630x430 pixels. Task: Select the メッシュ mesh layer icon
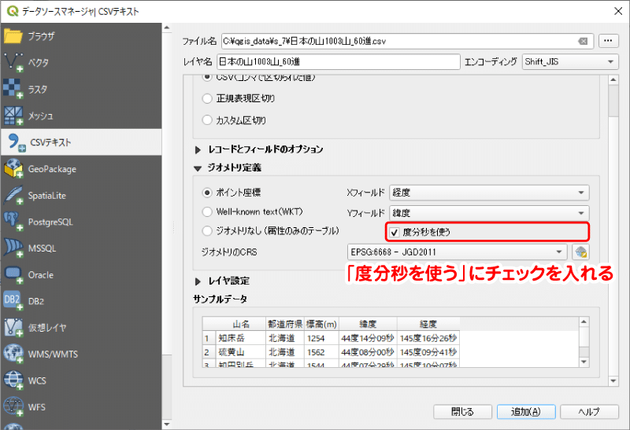pos(13,116)
